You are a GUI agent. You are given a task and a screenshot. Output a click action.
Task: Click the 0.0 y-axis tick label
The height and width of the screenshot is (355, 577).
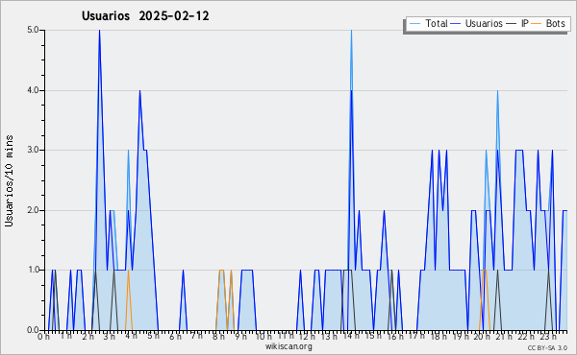[33, 330]
